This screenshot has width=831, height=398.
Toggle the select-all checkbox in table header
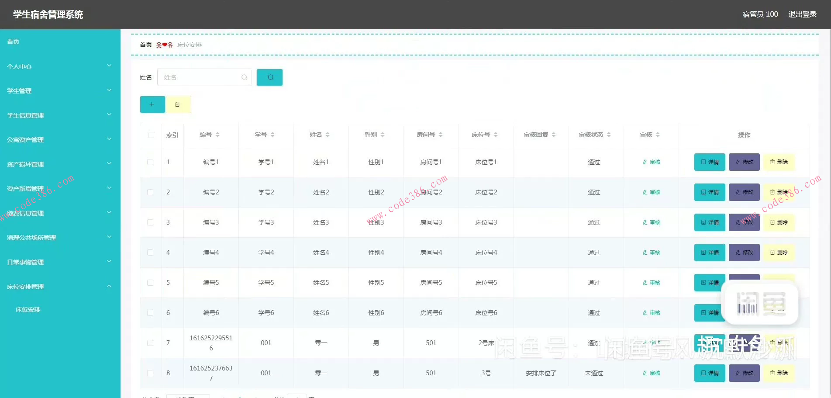pyautogui.click(x=151, y=135)
